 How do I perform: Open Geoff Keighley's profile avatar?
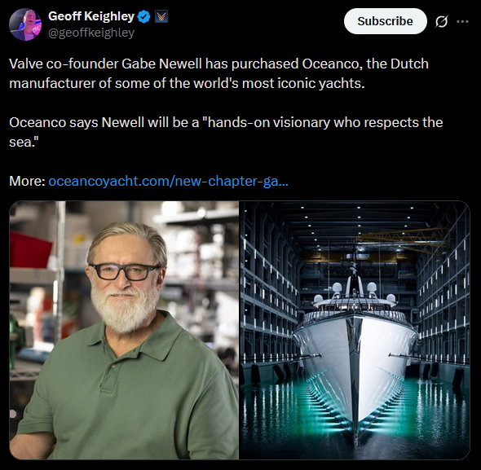(x=25, y=24)
